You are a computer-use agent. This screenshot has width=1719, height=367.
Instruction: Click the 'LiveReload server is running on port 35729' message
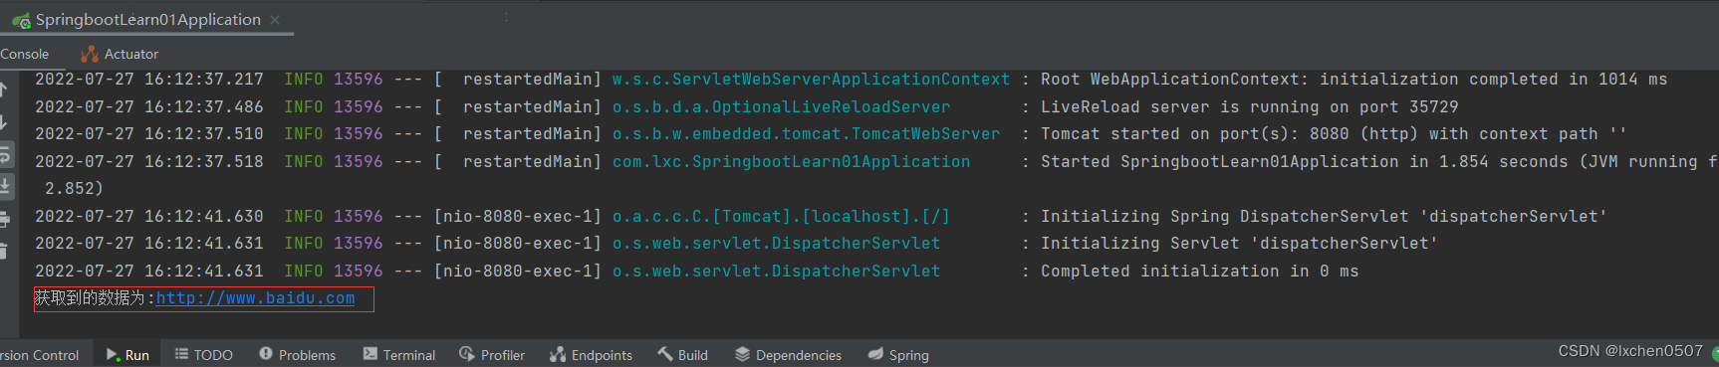pyautogui.click(x=1250, y=107)
